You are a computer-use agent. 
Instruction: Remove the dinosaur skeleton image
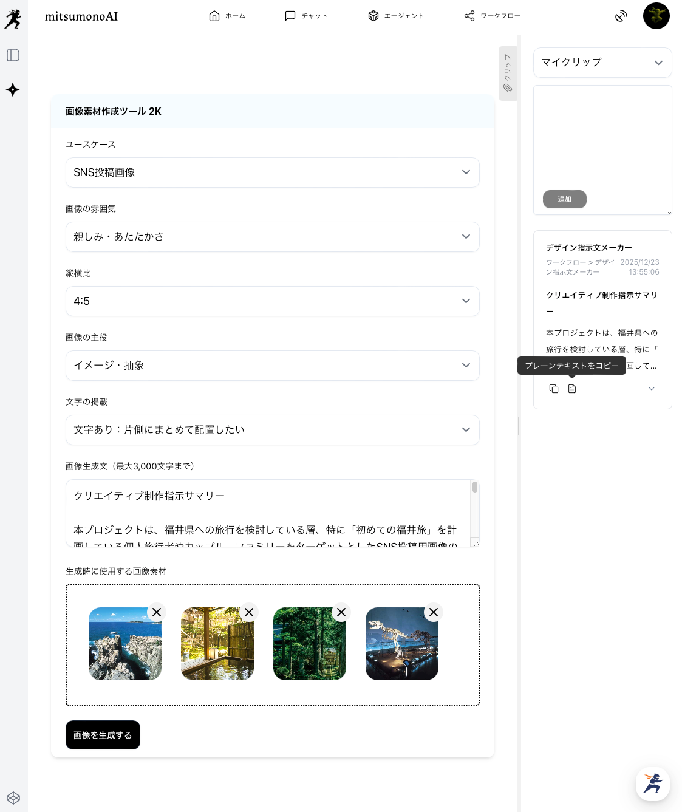point(434,612)
